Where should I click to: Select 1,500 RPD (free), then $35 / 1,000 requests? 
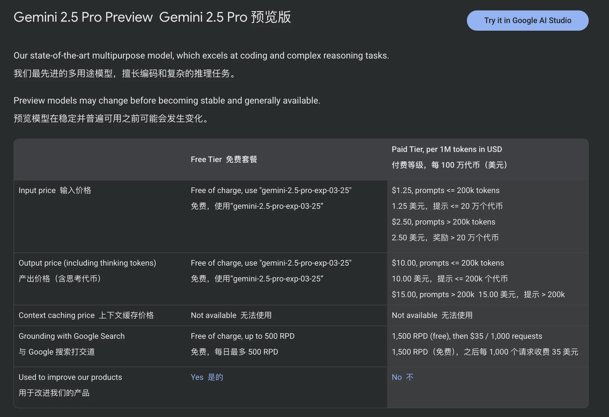tap(467, 336)
